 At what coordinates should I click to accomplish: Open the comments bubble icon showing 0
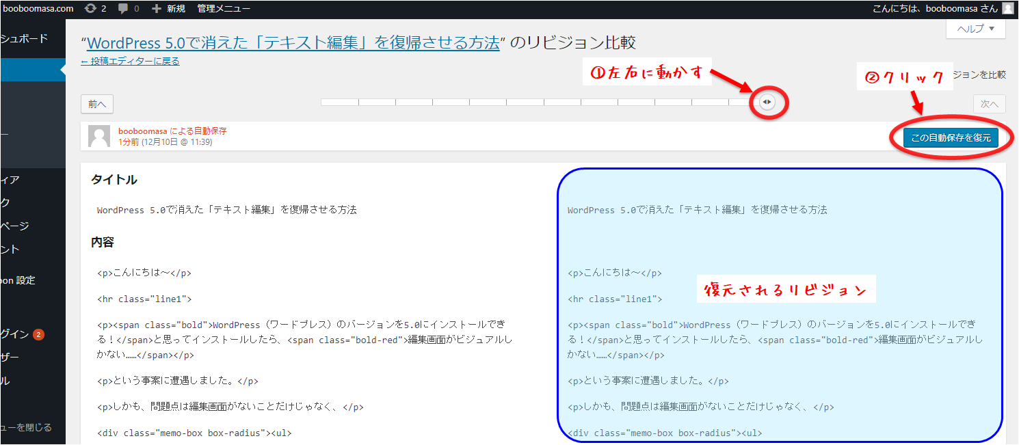click(x=129, y=9)
